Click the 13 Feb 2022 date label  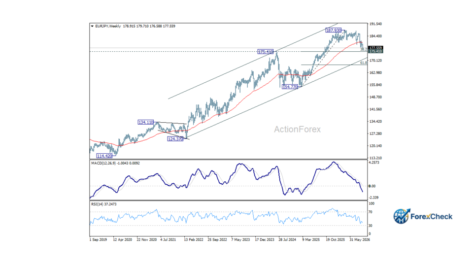tap(194, 240)
